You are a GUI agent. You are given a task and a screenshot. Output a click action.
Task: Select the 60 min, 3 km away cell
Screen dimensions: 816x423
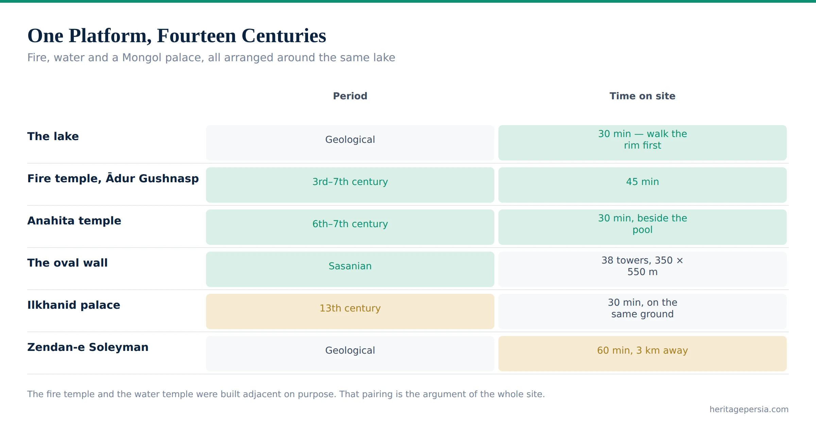coord(642,354)
